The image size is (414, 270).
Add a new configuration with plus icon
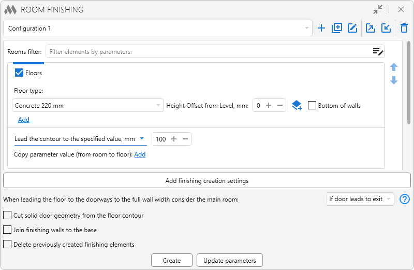click(x=321, y=29)
